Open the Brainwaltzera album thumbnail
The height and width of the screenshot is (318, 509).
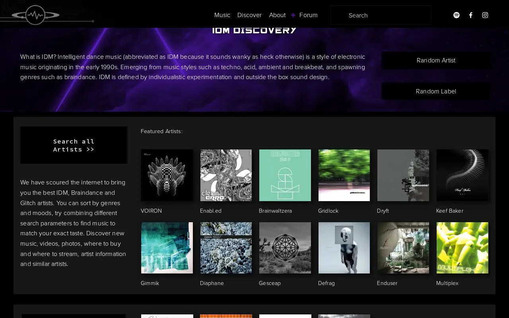click(285, 175)
